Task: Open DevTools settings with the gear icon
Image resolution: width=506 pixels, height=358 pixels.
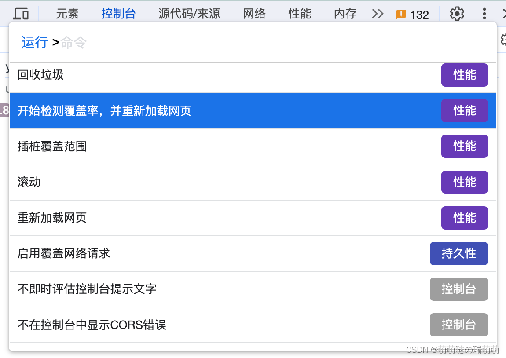Action: click(x=457, y=14)
